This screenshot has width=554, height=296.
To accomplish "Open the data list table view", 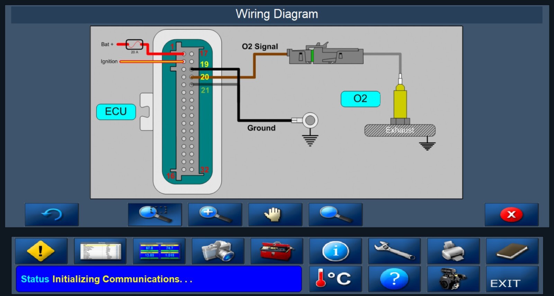I will [100, 251].
